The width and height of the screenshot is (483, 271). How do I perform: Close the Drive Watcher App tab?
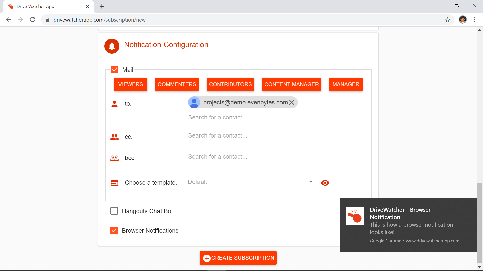(x=88, y=6)
